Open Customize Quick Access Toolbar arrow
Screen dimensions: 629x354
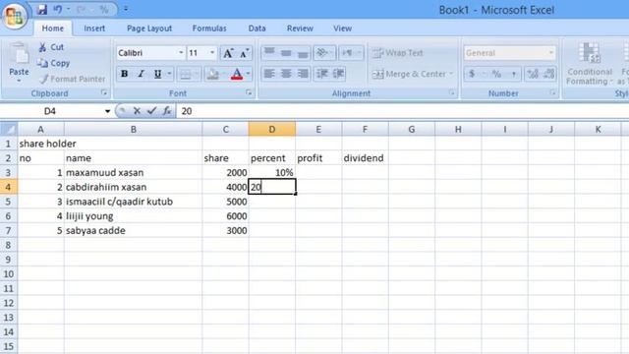click(126, 9)
